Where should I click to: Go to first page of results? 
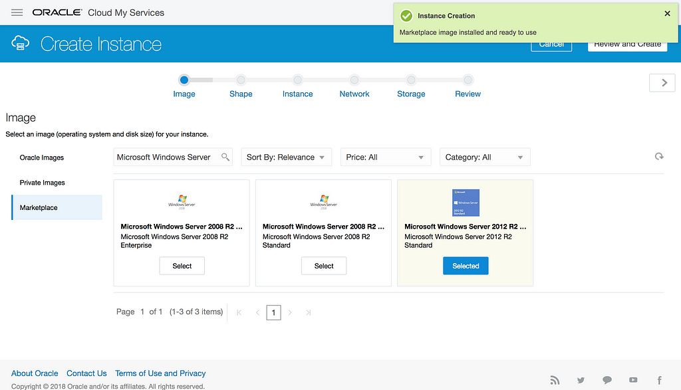239,312
